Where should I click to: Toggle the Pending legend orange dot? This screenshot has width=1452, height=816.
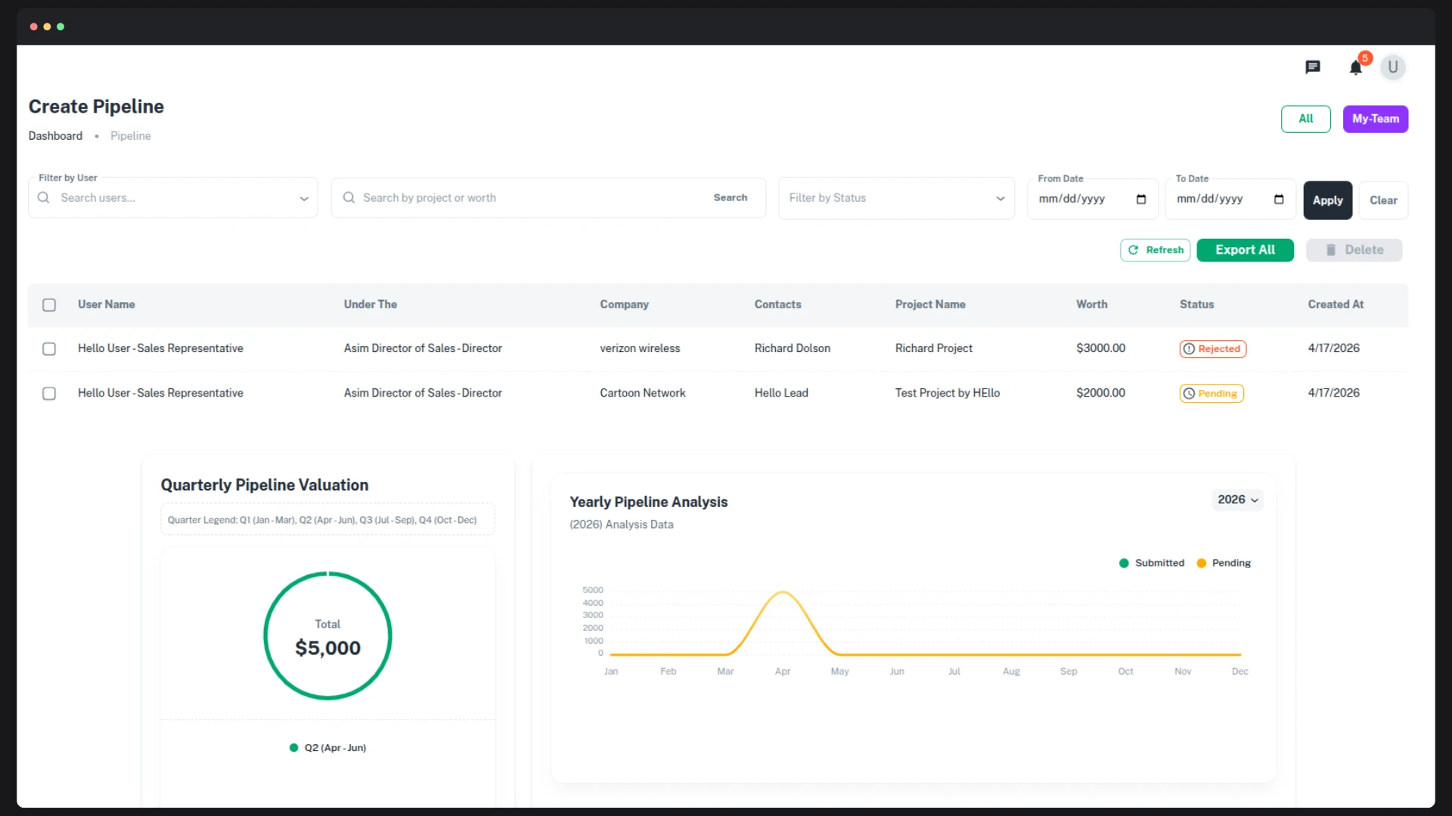(x=1201, y=564)
